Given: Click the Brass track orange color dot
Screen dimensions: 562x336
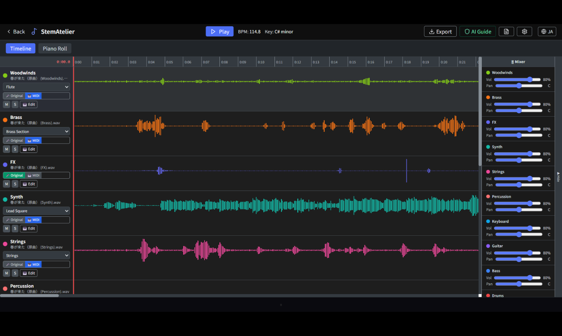Looking at the screenshot, I should click(x=5, y=120).
